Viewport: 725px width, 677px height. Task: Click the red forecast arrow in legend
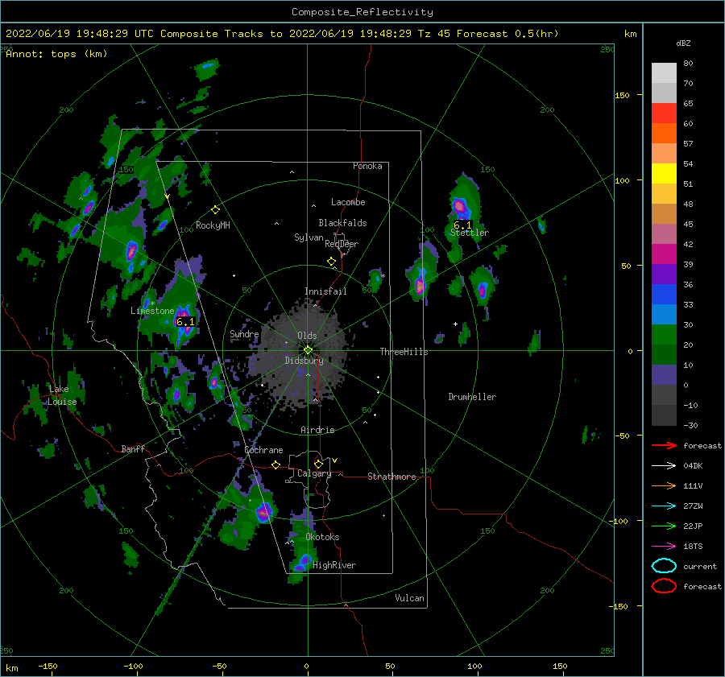point(664,445)
